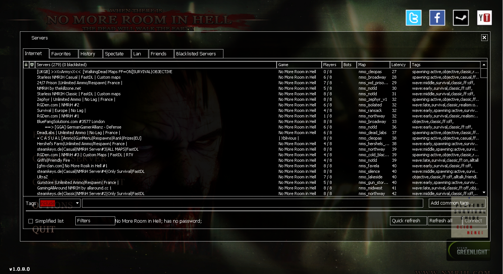Select 'steamkeys.de|Classic|NMRiH Server#2' row
Viewport: 503px width, 274px height.
pyautogui.click(x=252, y=193)
